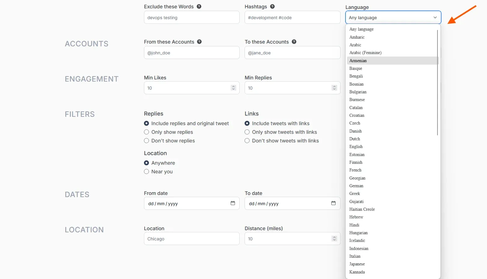Click the From date dd/mm/yyyy field

coord(192,203)
